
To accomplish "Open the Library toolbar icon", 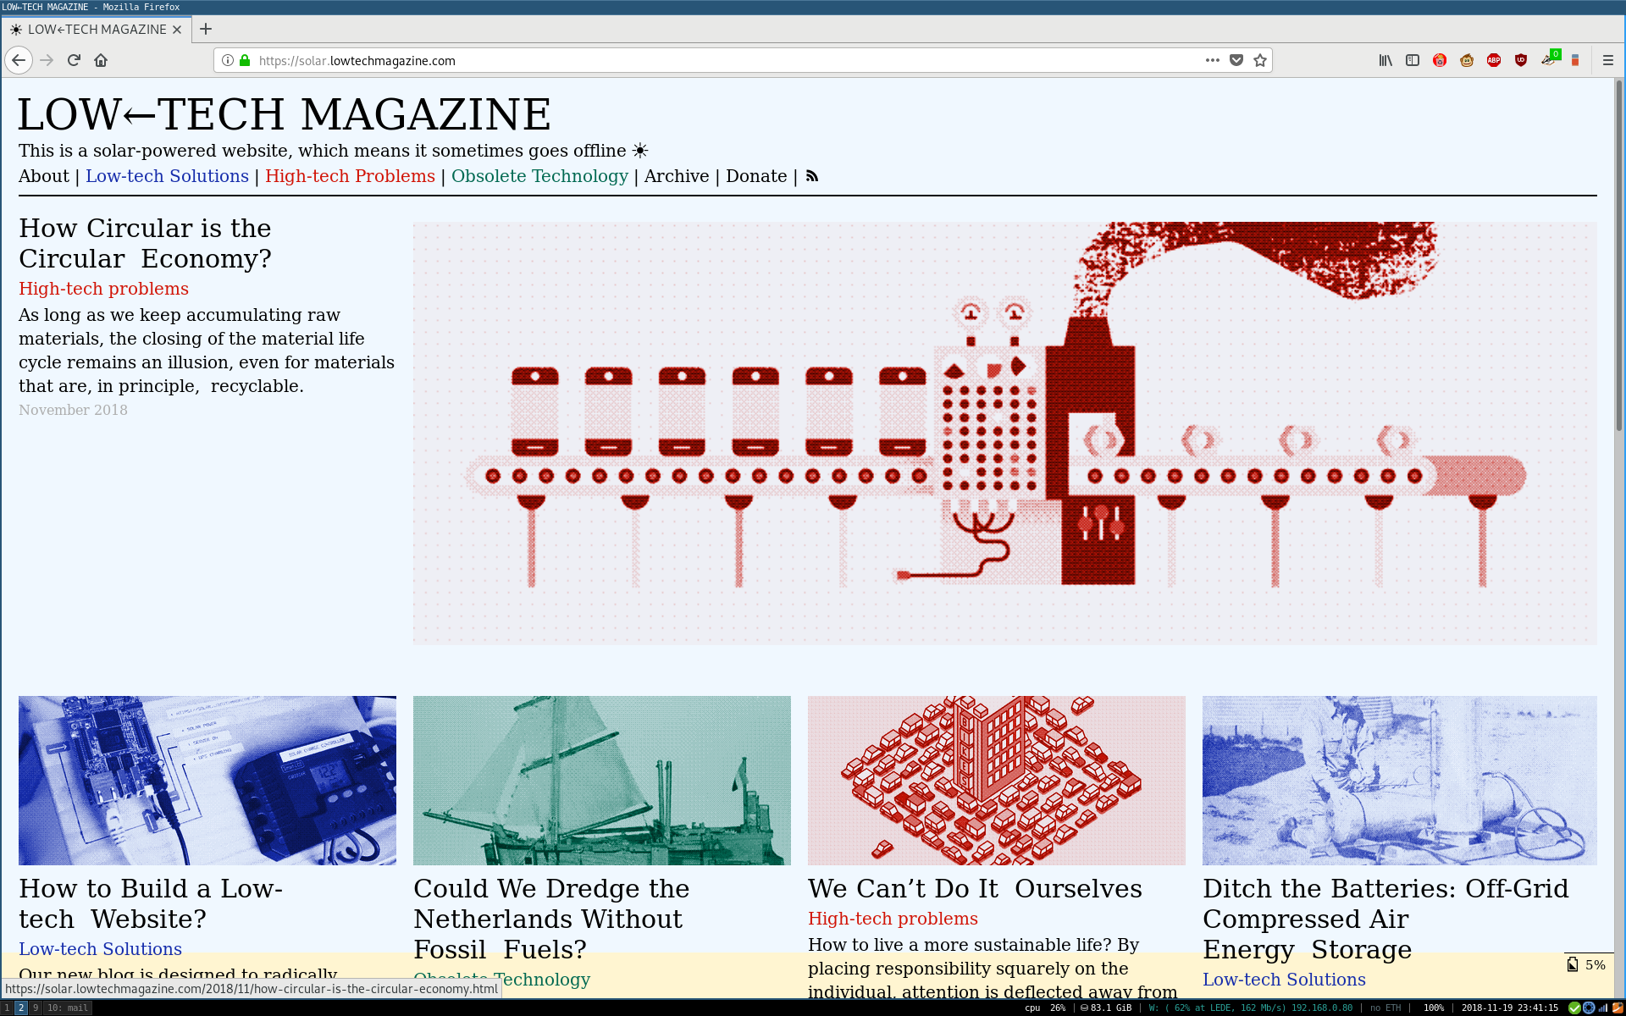I will point(1385,60).
